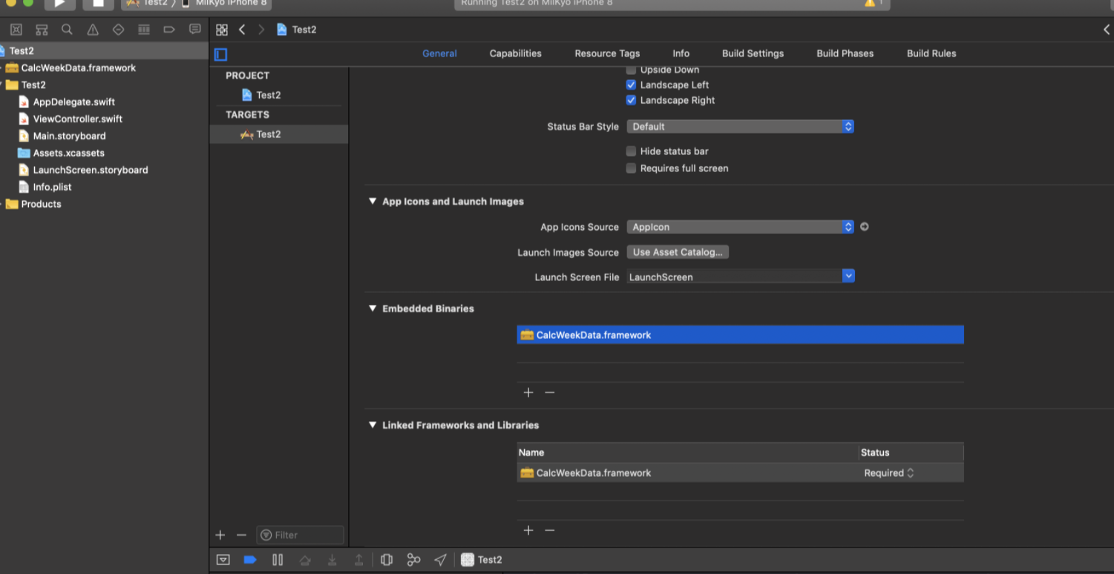Open the source control navigator
Image resolution: width=1114 pixels, height=574 pixels.
16,30
